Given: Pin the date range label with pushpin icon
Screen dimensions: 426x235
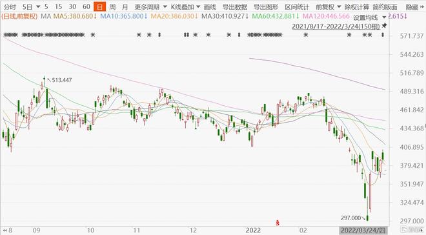Looking at the screenshot, I should point(385,26).
